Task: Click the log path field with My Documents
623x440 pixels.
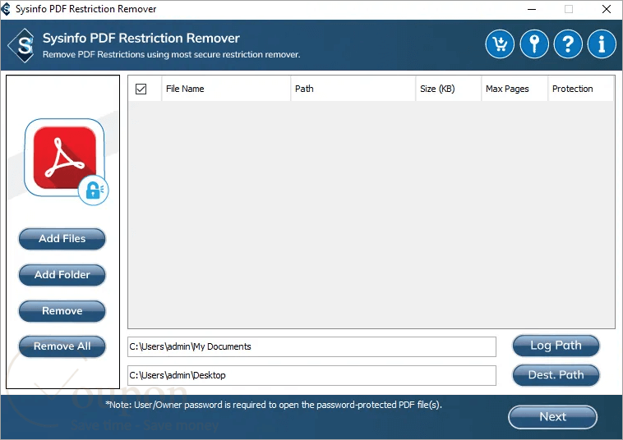Action: 311,346
